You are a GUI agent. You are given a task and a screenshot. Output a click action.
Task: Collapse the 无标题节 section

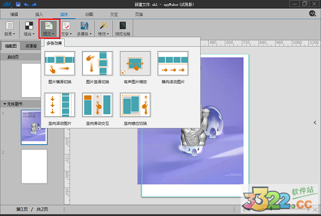pos(5,103)
